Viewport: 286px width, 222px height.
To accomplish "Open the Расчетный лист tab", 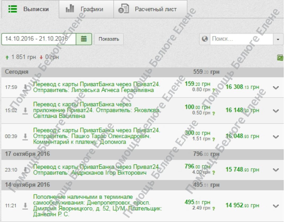I will pos(150,9).
